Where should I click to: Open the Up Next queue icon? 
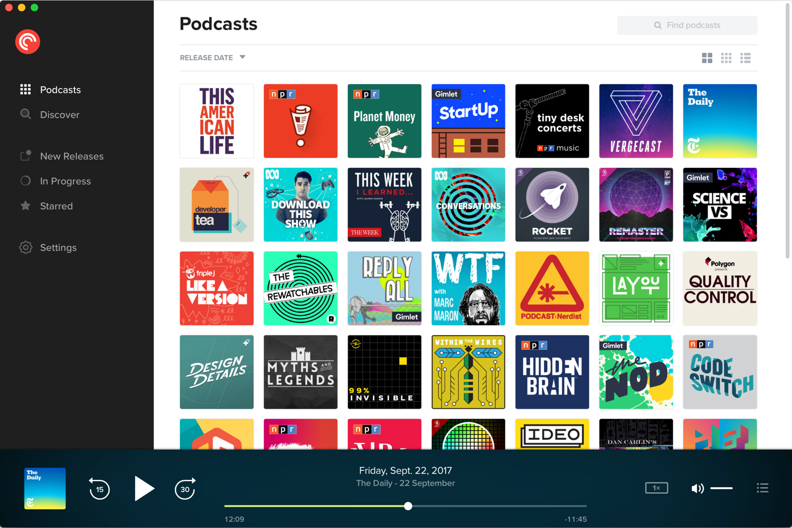pyautogui.click(x=762, y=488)
